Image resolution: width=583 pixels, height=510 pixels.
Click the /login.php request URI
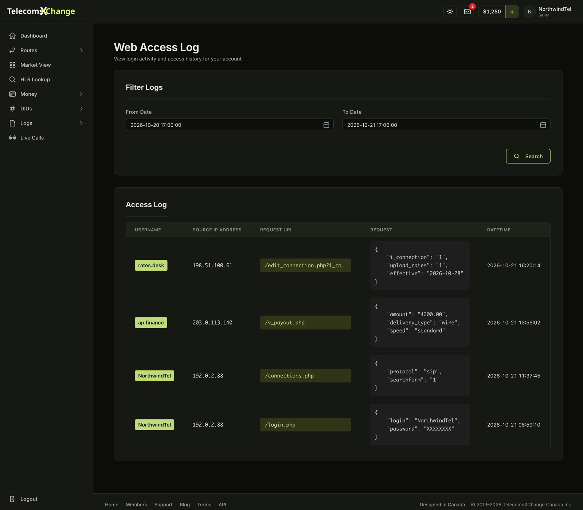[305, 425]
